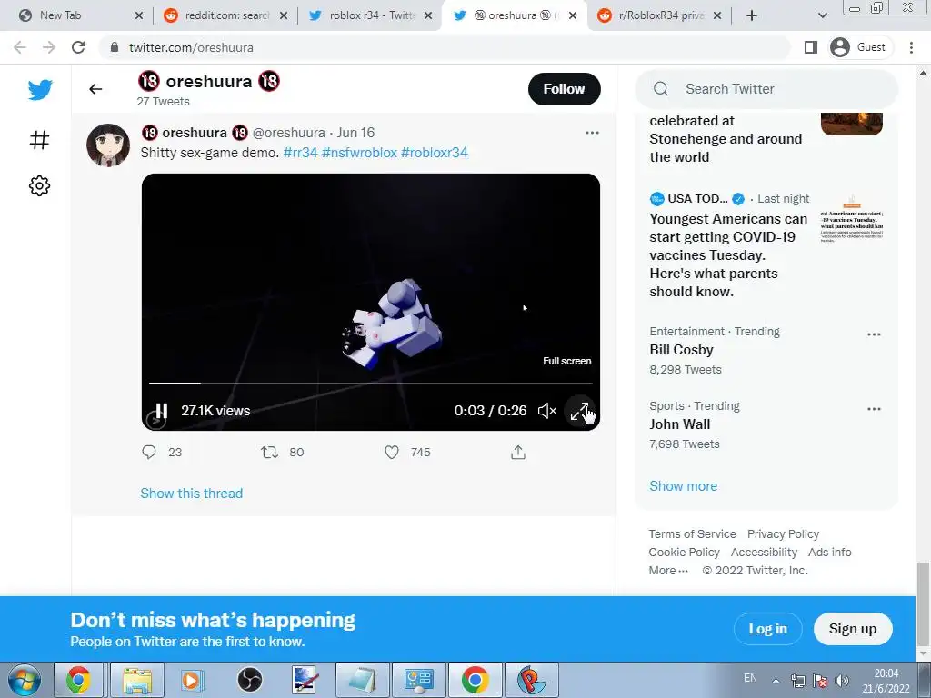Open more options for John Wall trend
Image resolution: width=931 pixels, height=698 pixels.
[874, 409]
